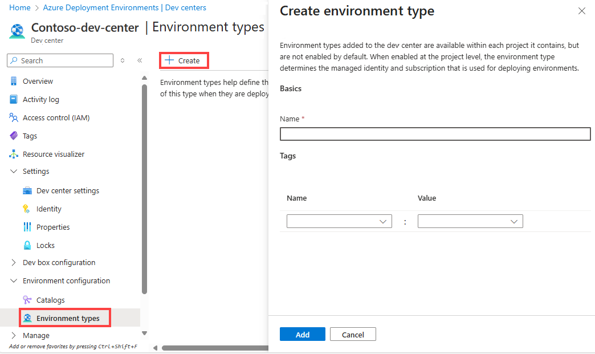Collapse the sidebar with double-chevron icon
Viewport: 595px width, 354px height.
(x=140, y=60)
